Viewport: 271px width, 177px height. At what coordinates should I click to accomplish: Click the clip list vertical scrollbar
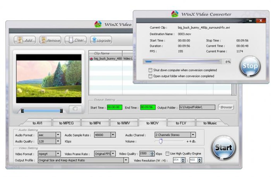pos(234,89)
